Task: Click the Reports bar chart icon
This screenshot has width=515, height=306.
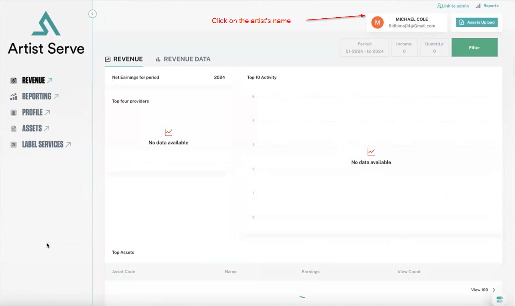Action: (x=478, y=6)
